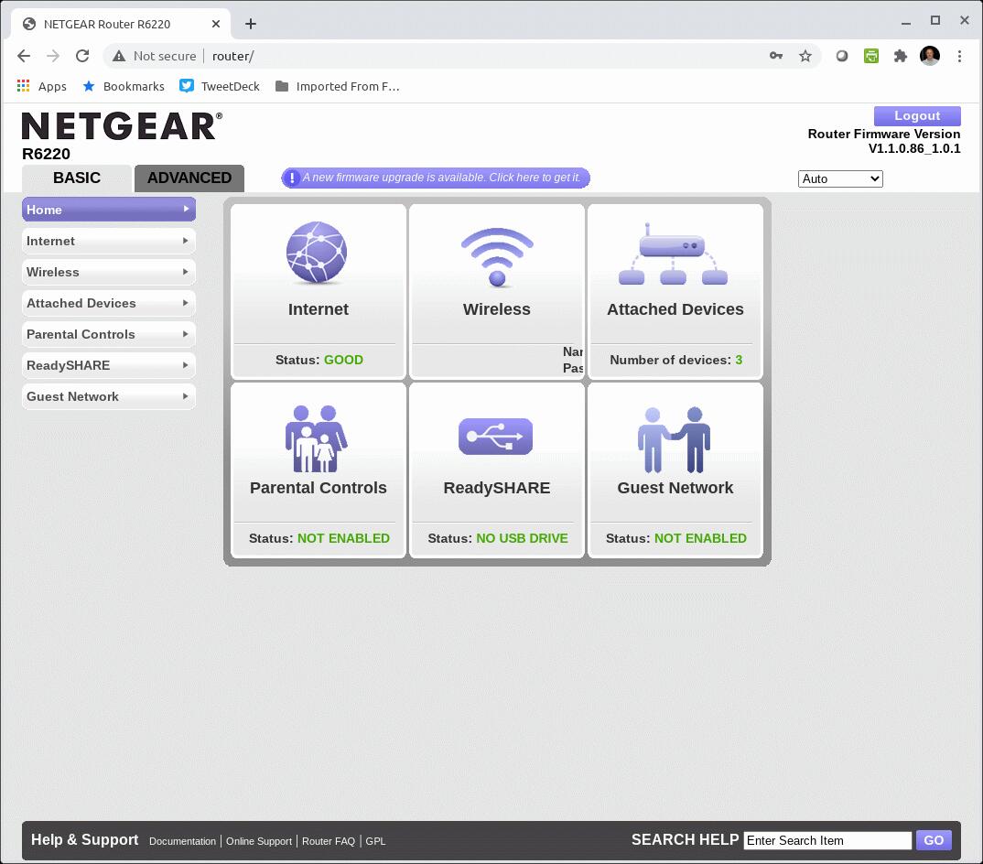Open the Parental Controls family icon
Image resolution: width=983 pixels, height=864 pixels.
pos(317,438)
